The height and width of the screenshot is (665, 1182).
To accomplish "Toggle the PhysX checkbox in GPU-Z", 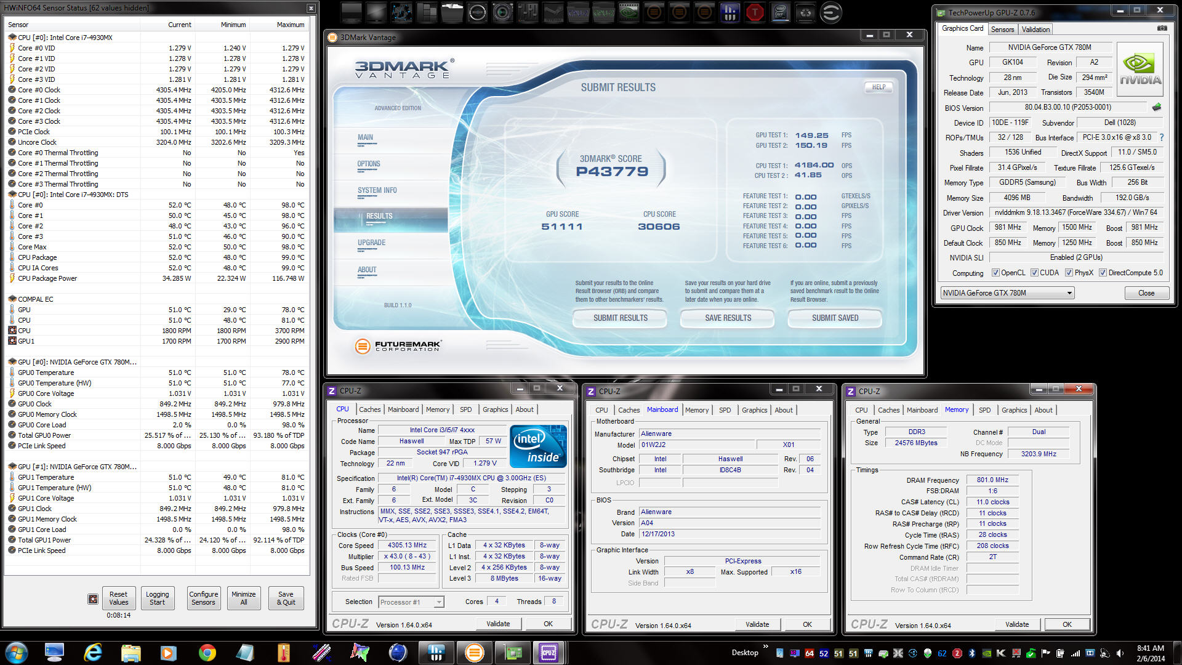I will [x=1069, y=273].
